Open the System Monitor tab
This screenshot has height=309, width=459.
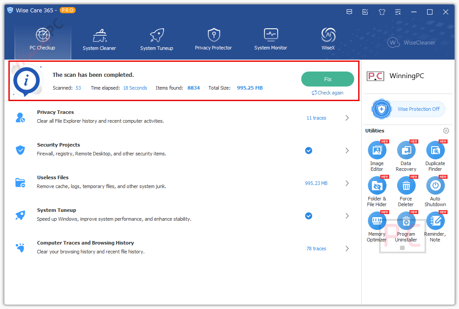[271, 39]
